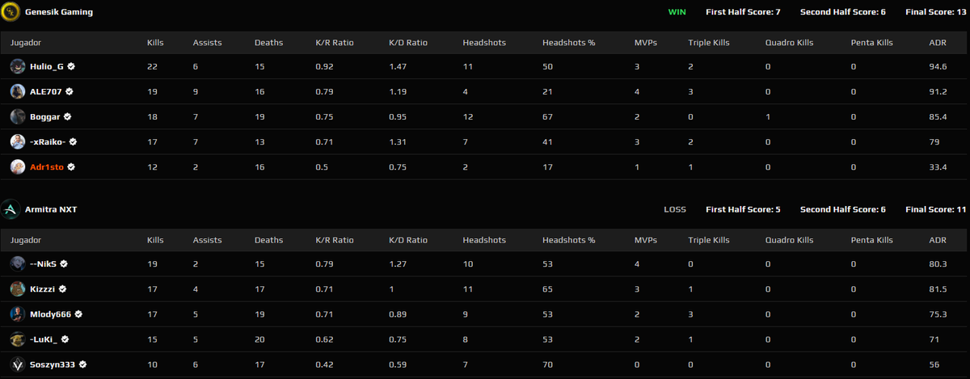This screenshot has width=970, height=379.
Task: Click verified badge next to ALE707
Action: point(70,92)
